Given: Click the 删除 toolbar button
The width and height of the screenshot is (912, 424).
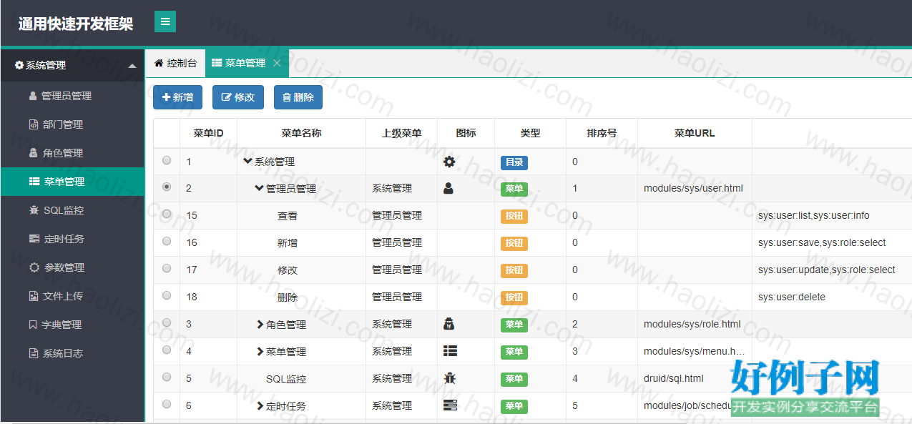Looking at the screenshot, I should pos(298,97).
